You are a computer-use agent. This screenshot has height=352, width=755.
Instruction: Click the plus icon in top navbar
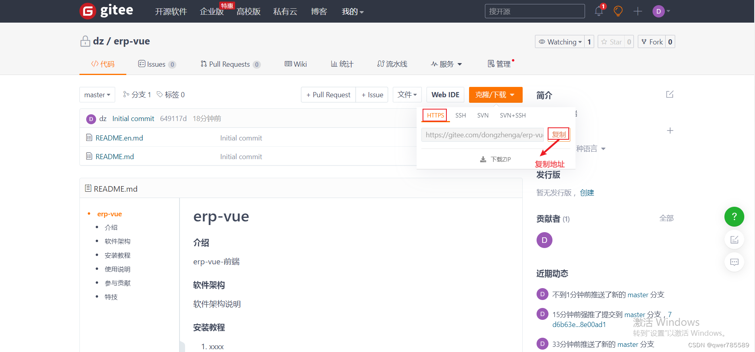[638, 11]
